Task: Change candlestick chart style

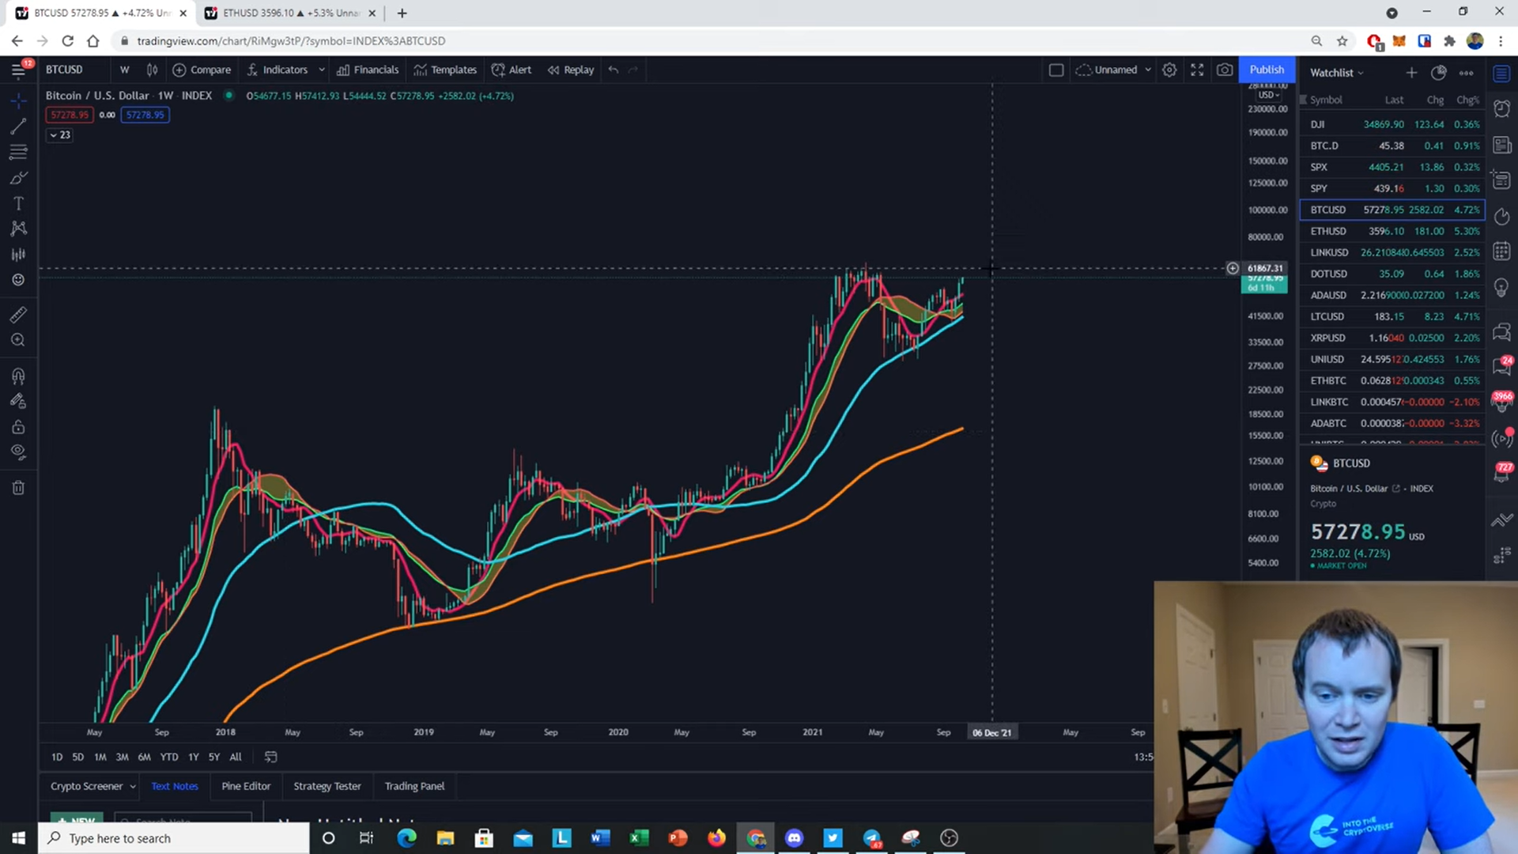Action: 152,70
